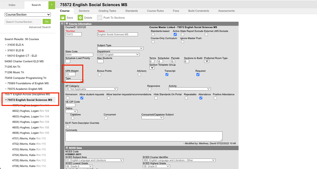317x169 pixels.
Task: Open the Concurrent/Capstone Subject dropdown
Action: tap(152, 118)
